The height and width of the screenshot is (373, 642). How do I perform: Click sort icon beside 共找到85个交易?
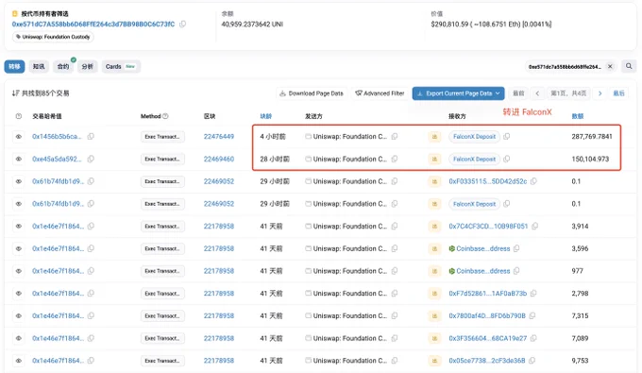15,93
